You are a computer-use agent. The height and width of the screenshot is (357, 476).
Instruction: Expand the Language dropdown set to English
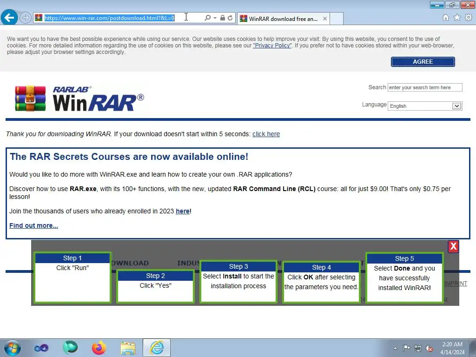(425, 106)
